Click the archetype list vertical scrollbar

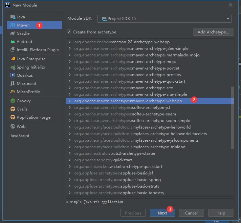(x=232, y=117)
